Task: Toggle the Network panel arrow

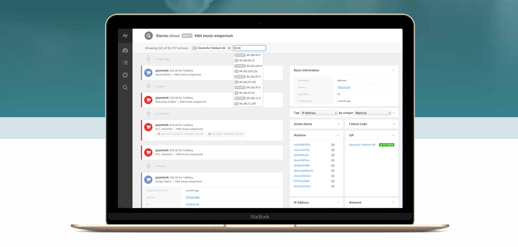Action: pos(393,203)
